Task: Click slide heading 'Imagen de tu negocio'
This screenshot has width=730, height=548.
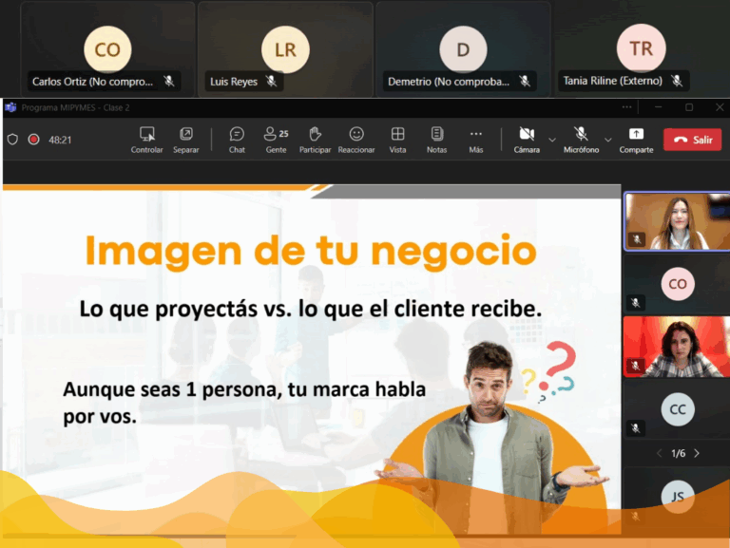Action: (x=311, y=252)
